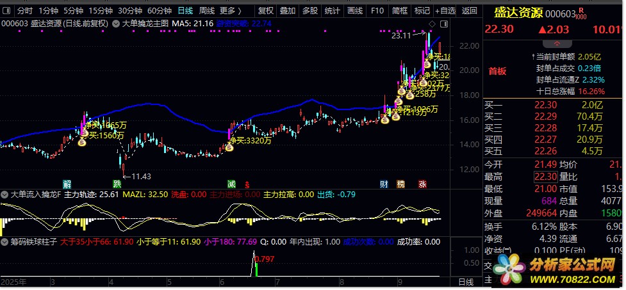Open the F10 company info
Image resolution: width=626 pixels, height=290 pixels.
click(377, 11)
